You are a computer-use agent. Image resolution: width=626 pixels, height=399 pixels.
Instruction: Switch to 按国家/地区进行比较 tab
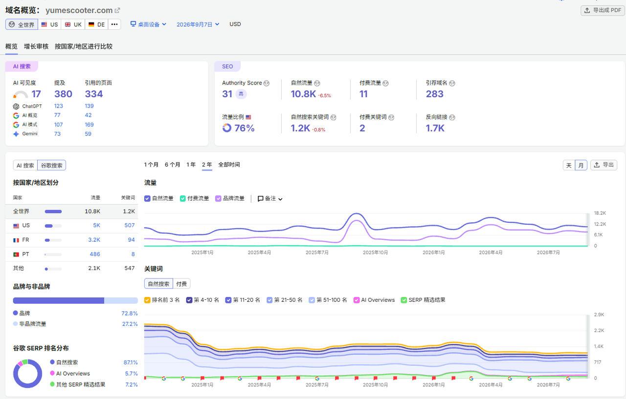coord(84,46)
